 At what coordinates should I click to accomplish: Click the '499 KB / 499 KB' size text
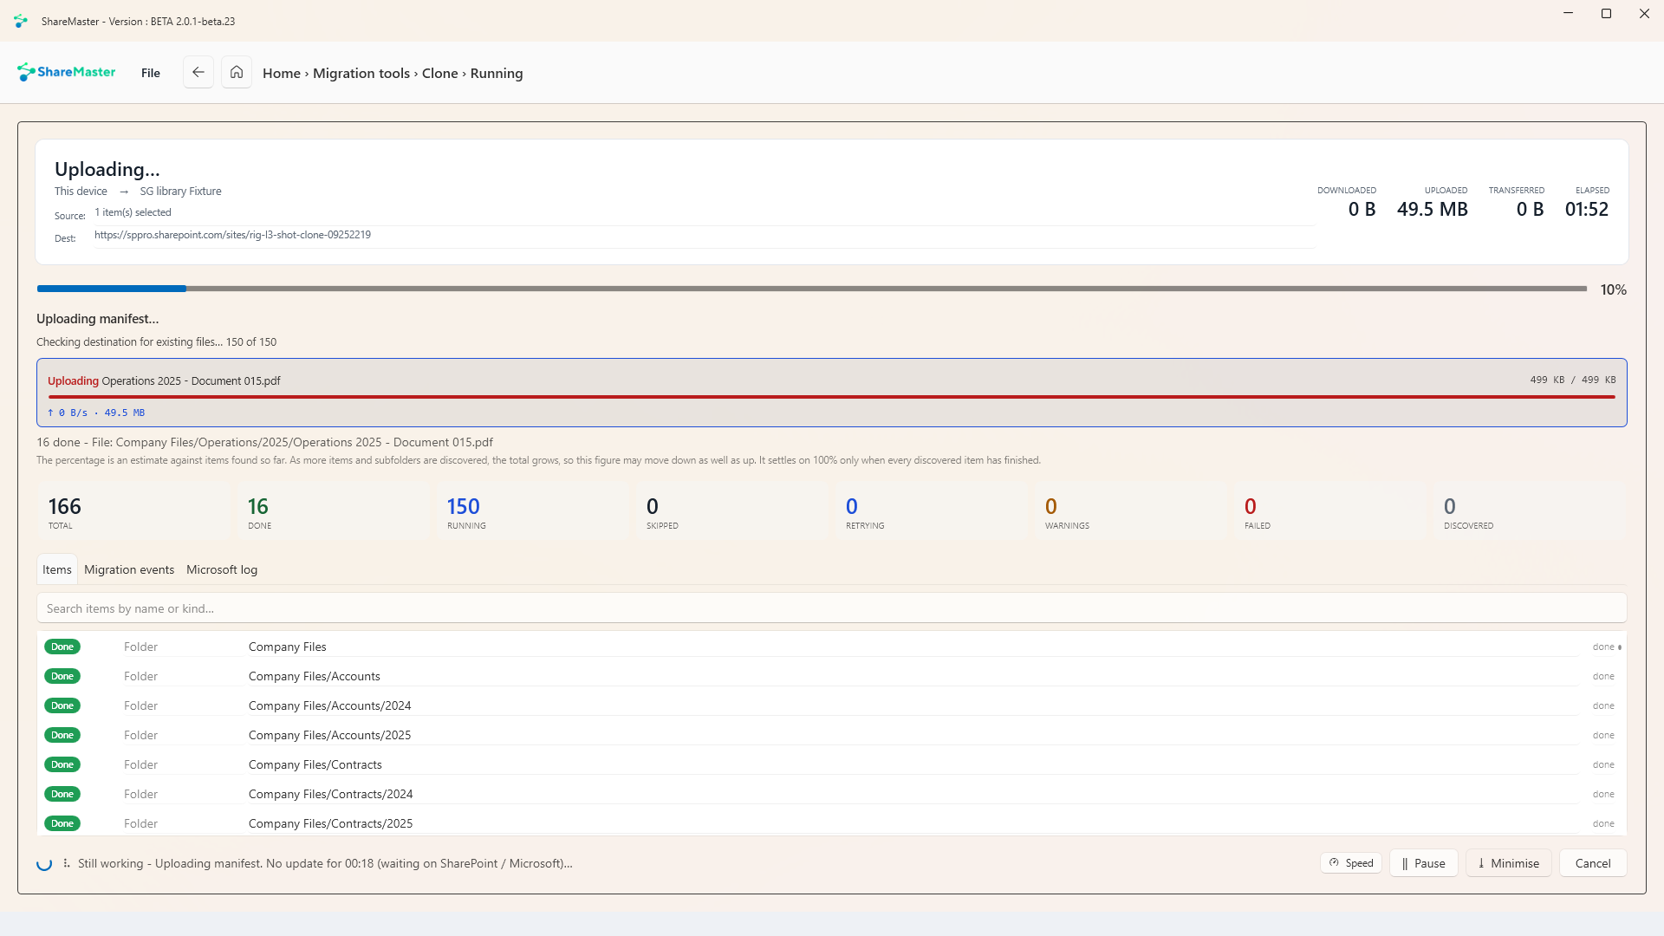coord(1572,380)
